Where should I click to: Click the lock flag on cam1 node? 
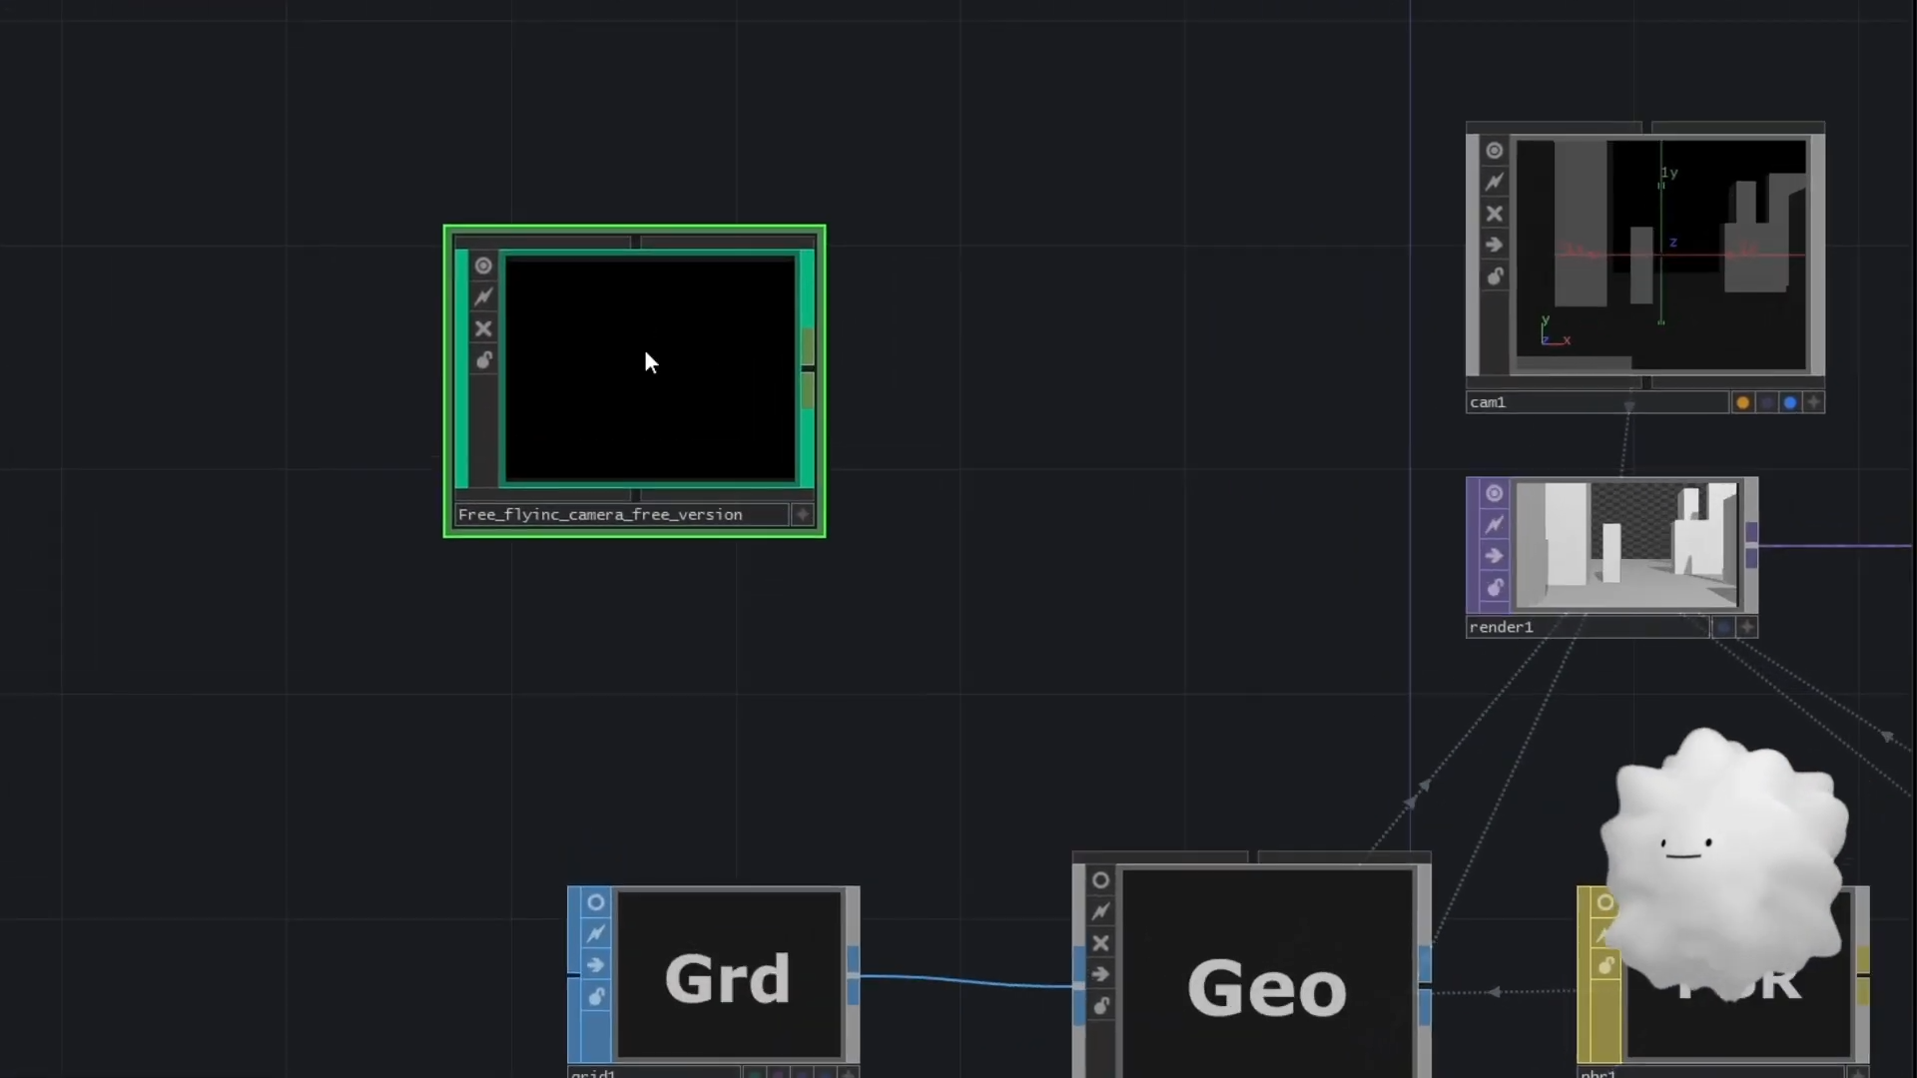pos(1495,276)
